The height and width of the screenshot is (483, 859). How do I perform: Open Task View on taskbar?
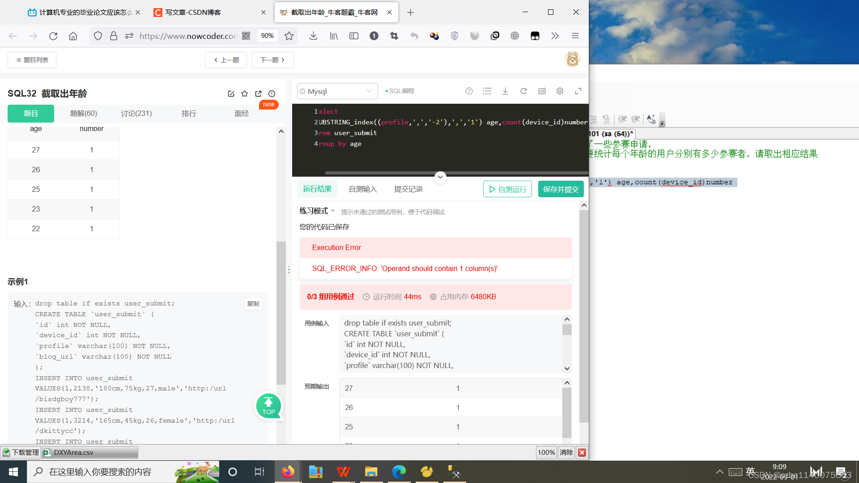pos(259,472)
